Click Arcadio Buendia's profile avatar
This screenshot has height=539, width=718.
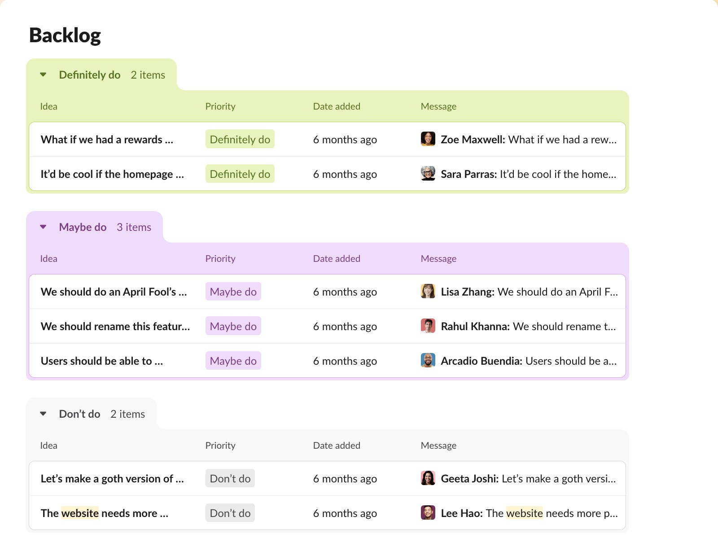428,361
